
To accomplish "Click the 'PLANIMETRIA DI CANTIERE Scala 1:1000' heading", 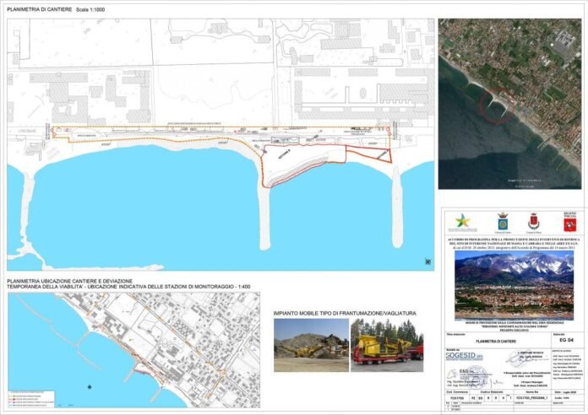I will (56, 10).
